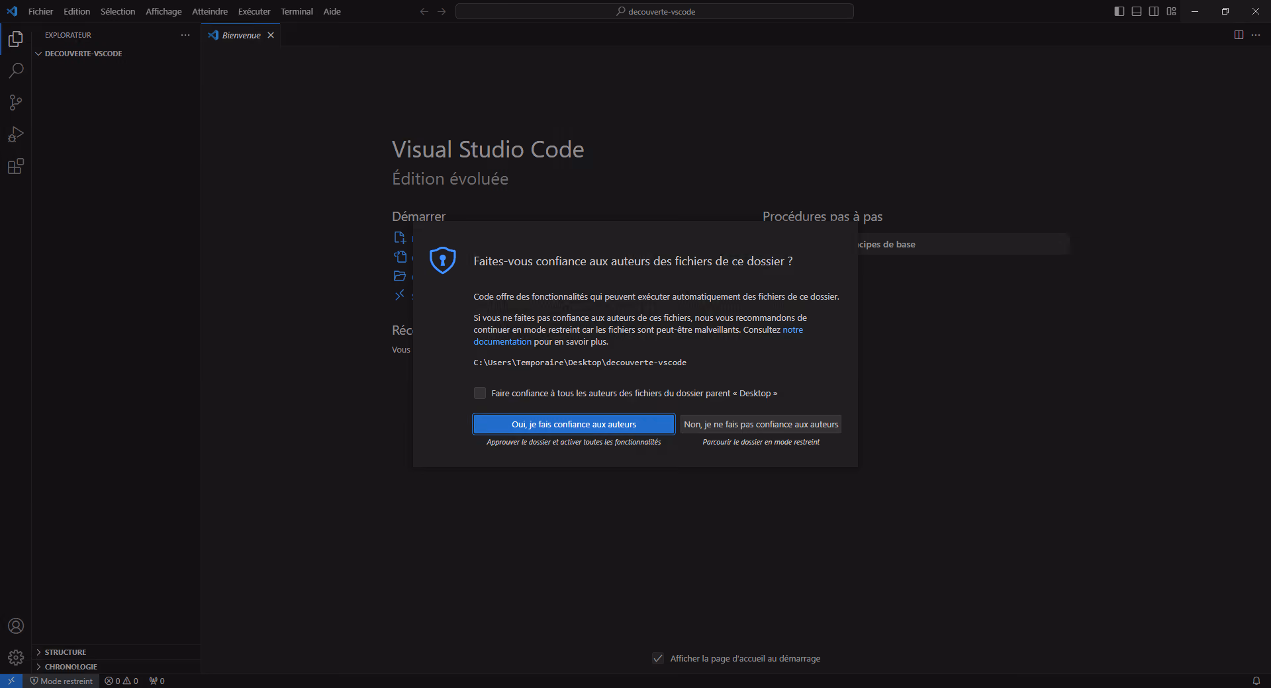Click the Open File icon under Démarrer
The width and height of the screenshot is (1271, 688).
[400, 257]
